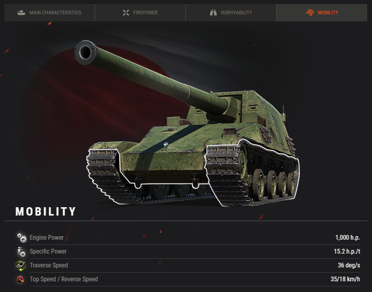Click the tank icon in Main Characteristics
The height and width of the screenshot is (292, 372).
click(x=21, y=13)
